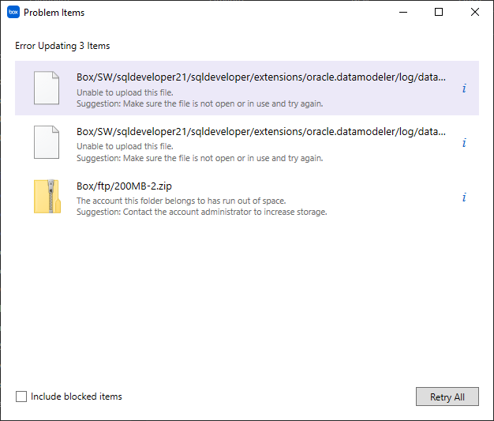Minimize the Problem Items window

(x=402, y=13)
